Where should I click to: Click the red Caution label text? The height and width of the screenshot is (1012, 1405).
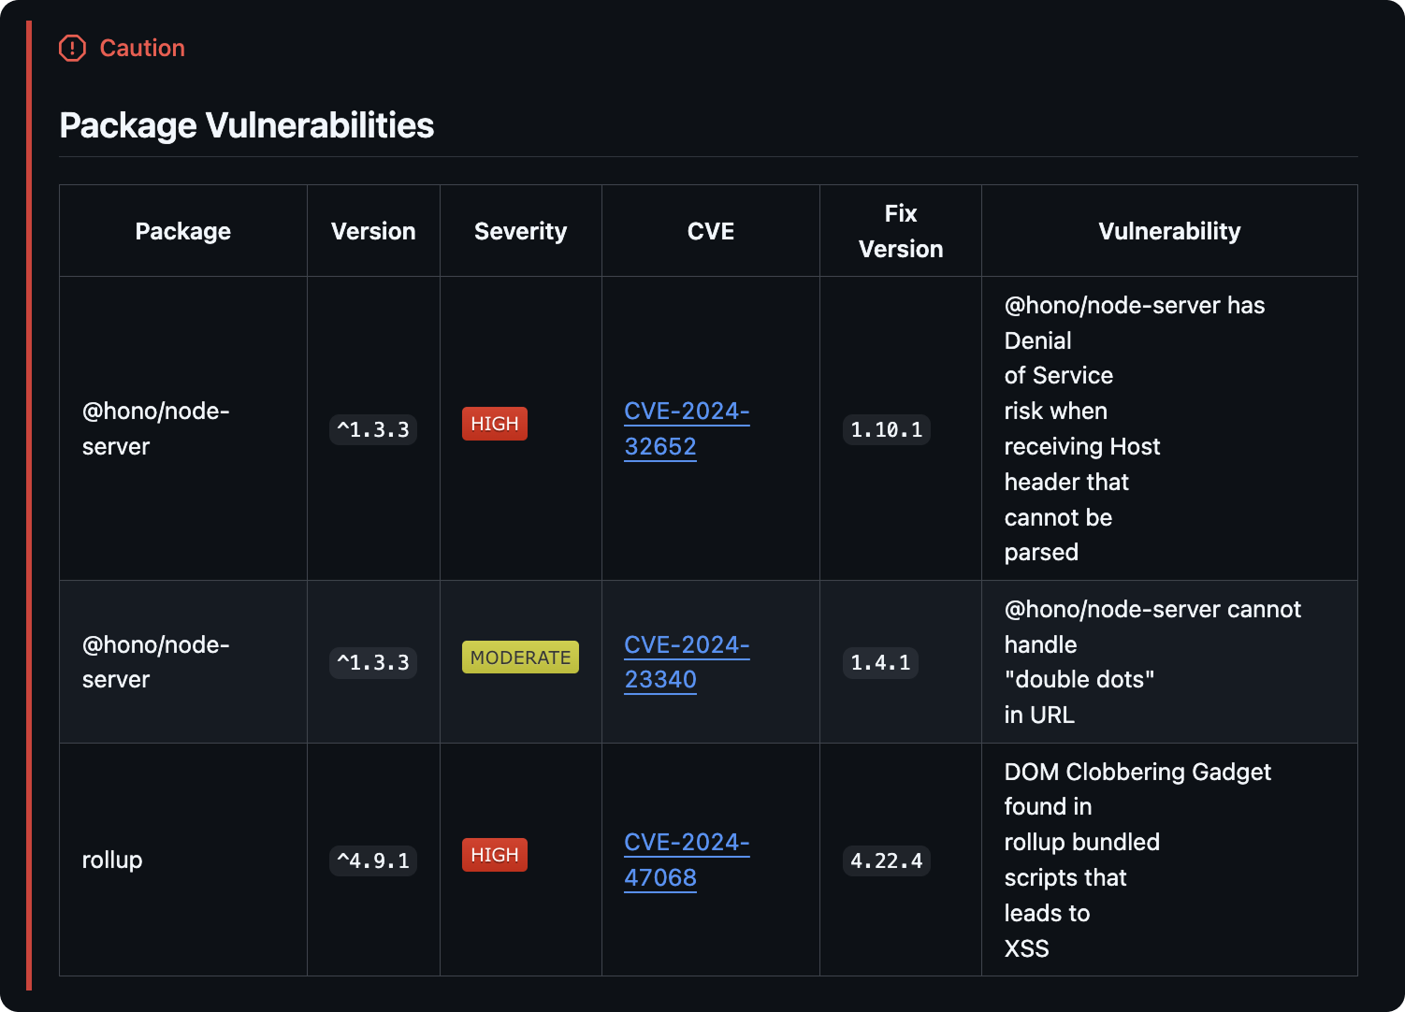click(x=142, y=48)
